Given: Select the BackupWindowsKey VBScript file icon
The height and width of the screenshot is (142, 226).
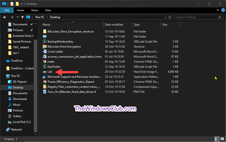Looking at the screenshot, I should (45, 41).
